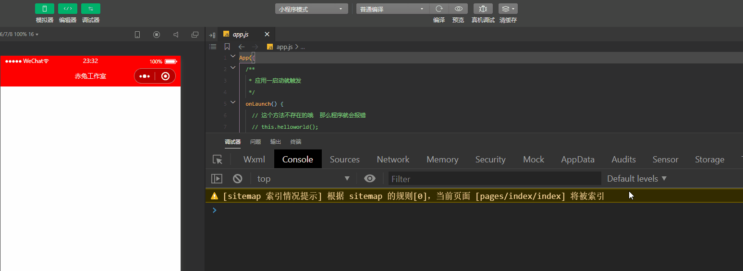Screen dimensions: 743x271
Task: Click the clear console icon
Action: pyautogui.click(x=238, y=179)
